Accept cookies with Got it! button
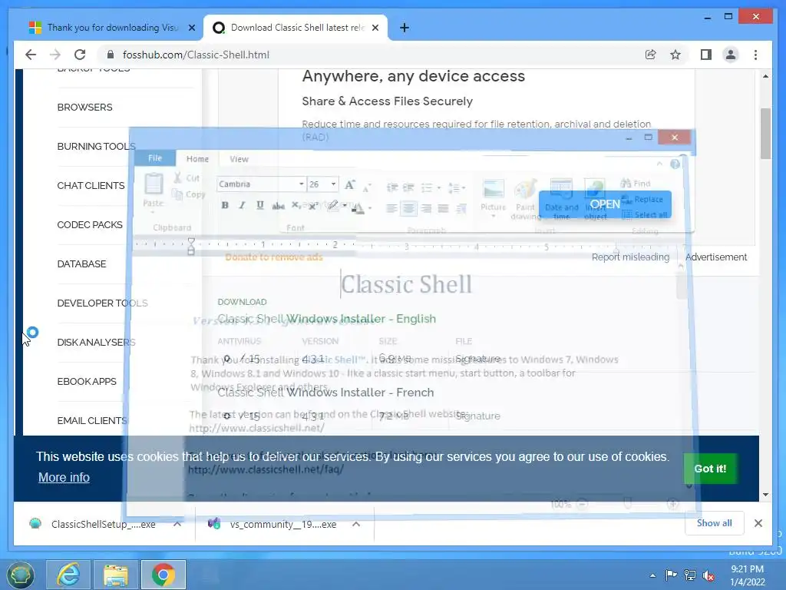This screenshot has width=786, height=590. tap(710, 469)
